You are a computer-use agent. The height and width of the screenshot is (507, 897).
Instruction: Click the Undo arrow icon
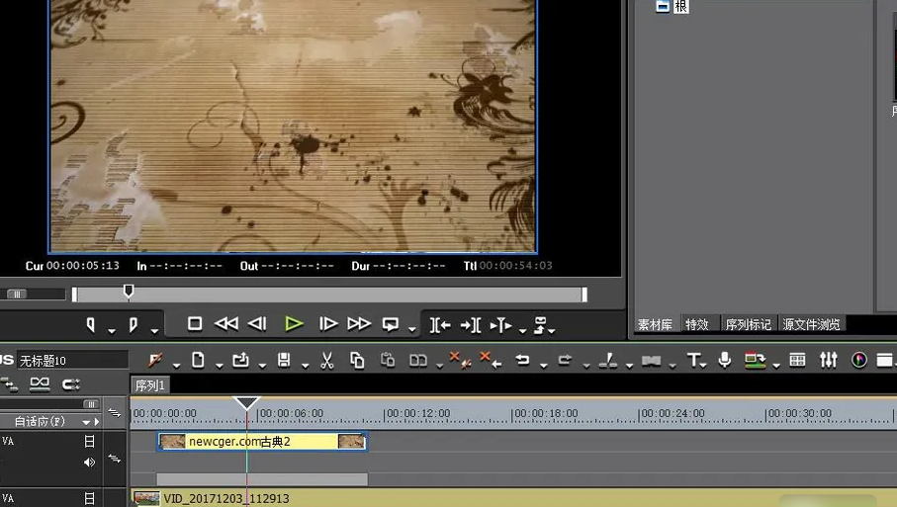pyautogui.click(x=523, y=361)
